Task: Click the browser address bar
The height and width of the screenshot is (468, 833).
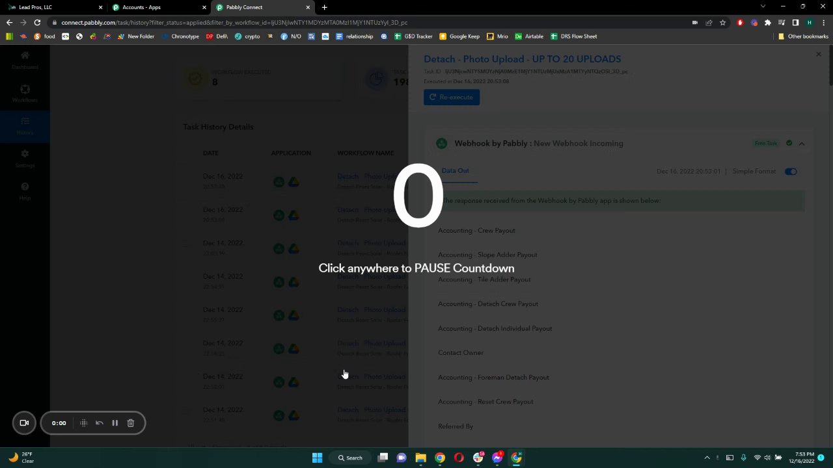Action: [364, 23]
